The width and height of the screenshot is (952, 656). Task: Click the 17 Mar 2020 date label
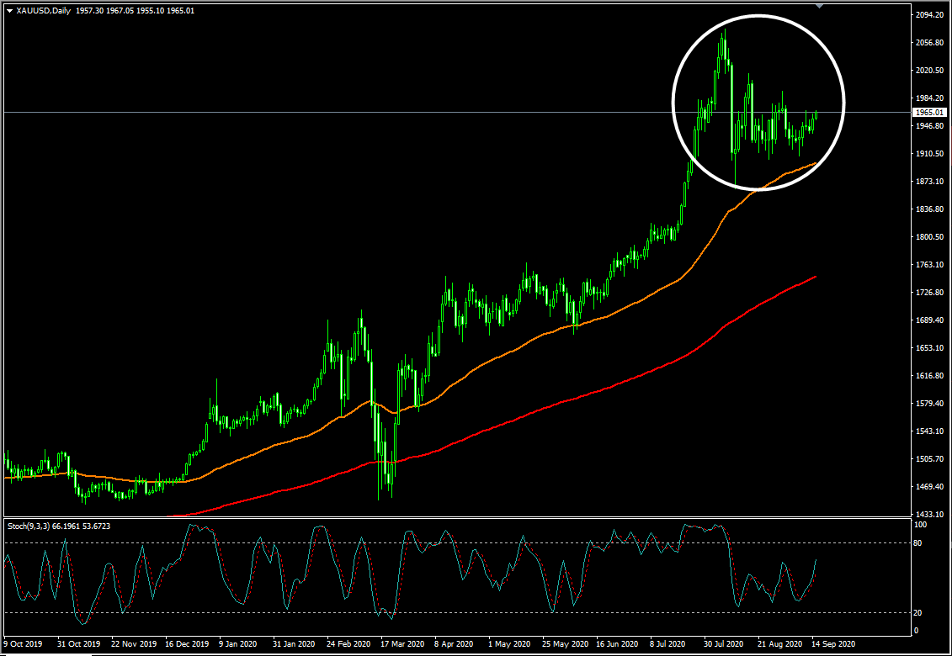tap(402, 643)
